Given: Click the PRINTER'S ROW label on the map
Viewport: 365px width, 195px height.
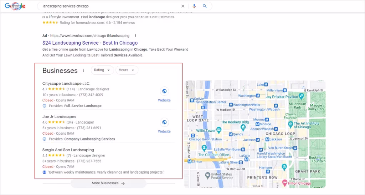Looking at the screenshot, I should pyautogui.click(x=262, y=177).
